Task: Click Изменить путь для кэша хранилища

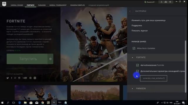Action: click(x=148, y=20)
